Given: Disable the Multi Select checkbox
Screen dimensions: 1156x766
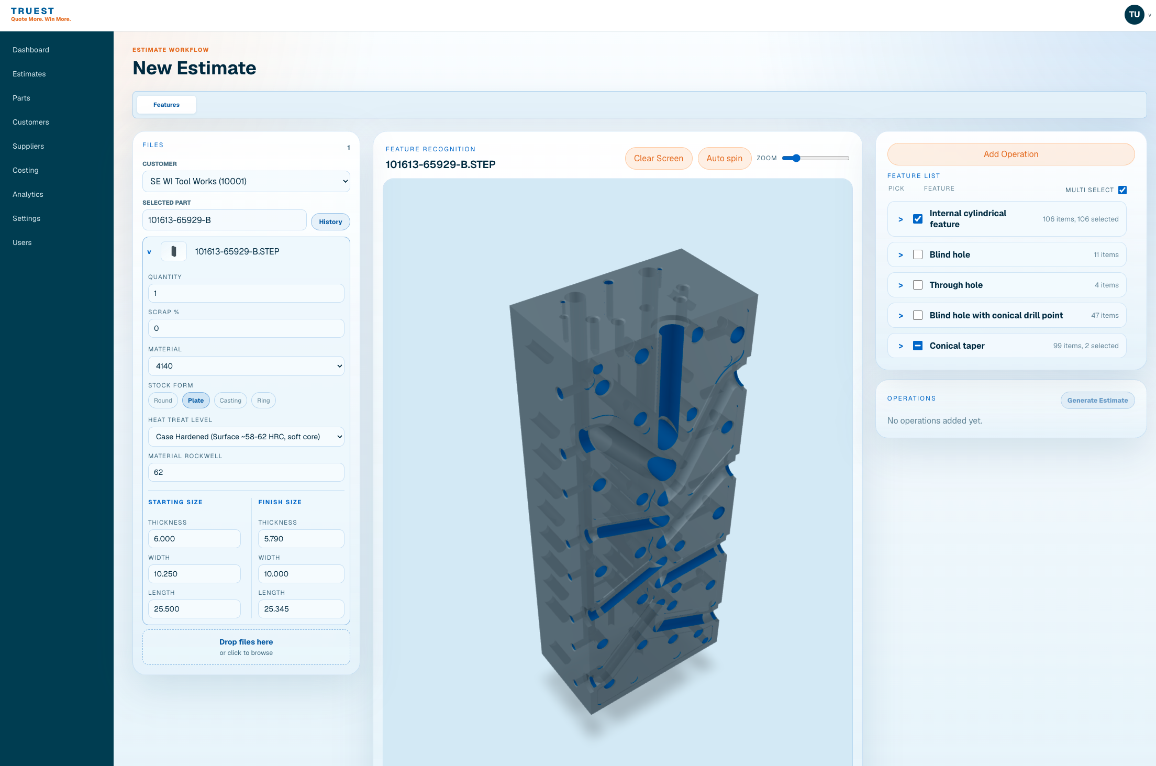Looking at the screenshot, I should (1122, 190).
